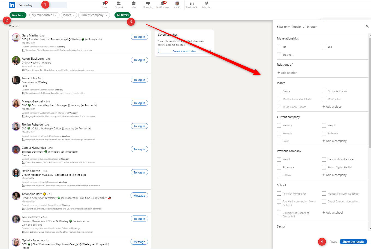The width and height of the screenshot is (371, 249).
Task: Open Ophelia Farache's profile photo
Action: [x=16, y=242]
